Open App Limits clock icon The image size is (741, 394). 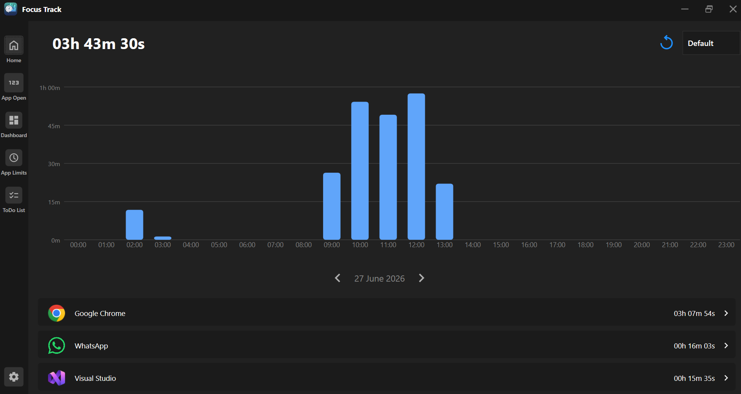(14, 158)
